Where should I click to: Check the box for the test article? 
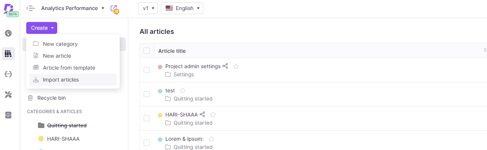point(147,94)
